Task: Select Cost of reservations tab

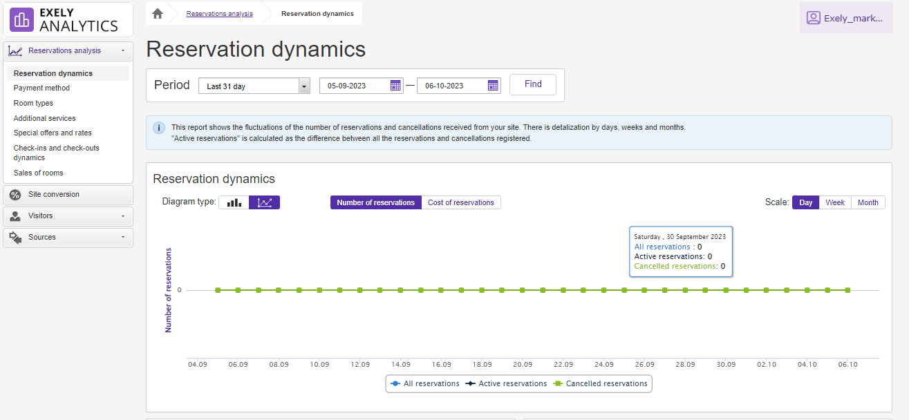Action: click(460, 202)
